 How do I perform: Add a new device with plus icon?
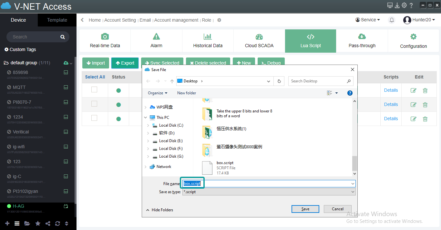click(x=7, y=223)
